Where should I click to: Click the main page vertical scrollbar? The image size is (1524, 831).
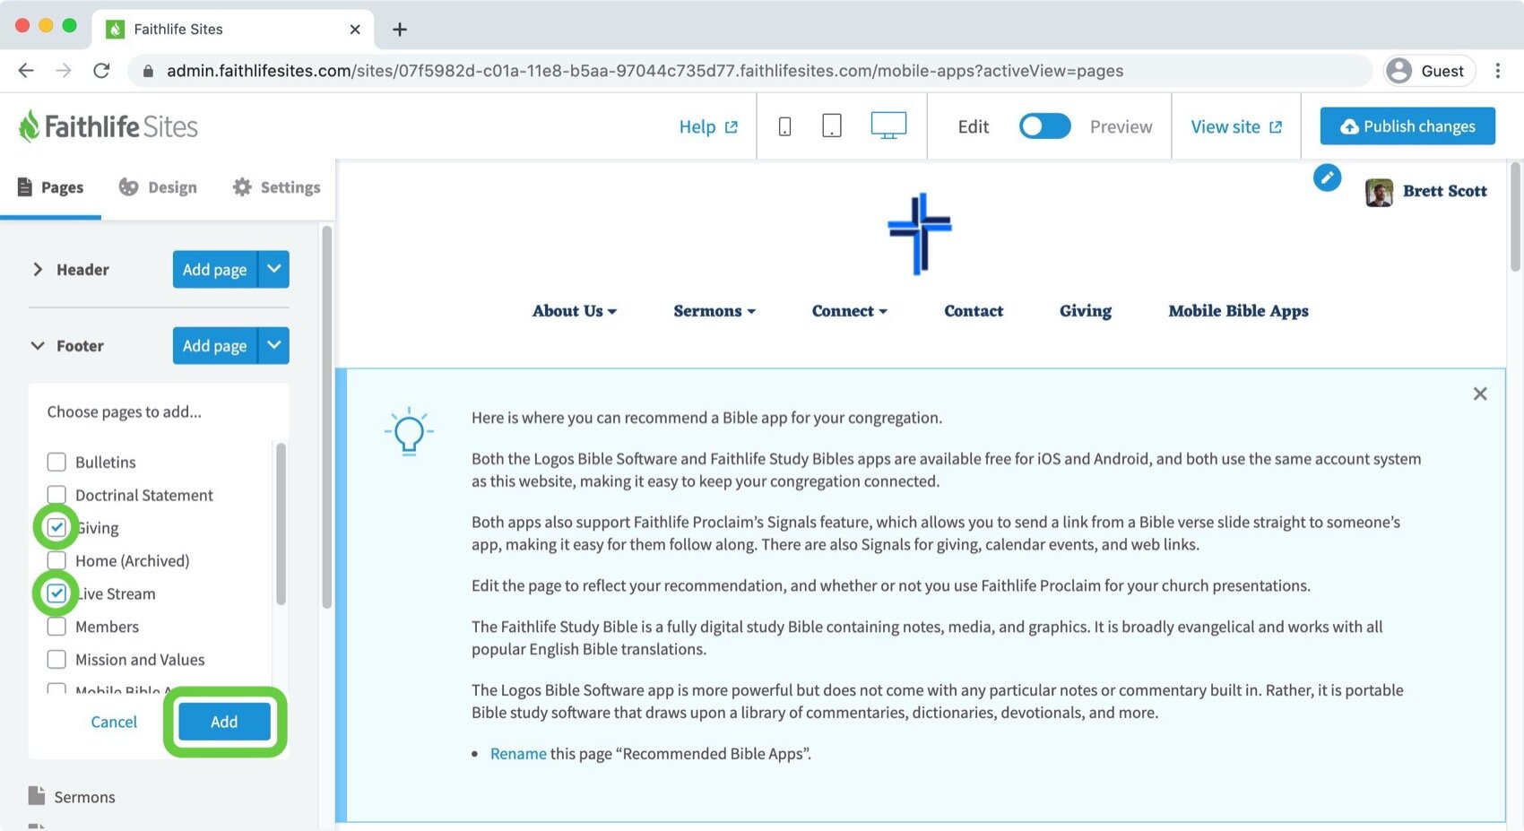[1516, 215]
